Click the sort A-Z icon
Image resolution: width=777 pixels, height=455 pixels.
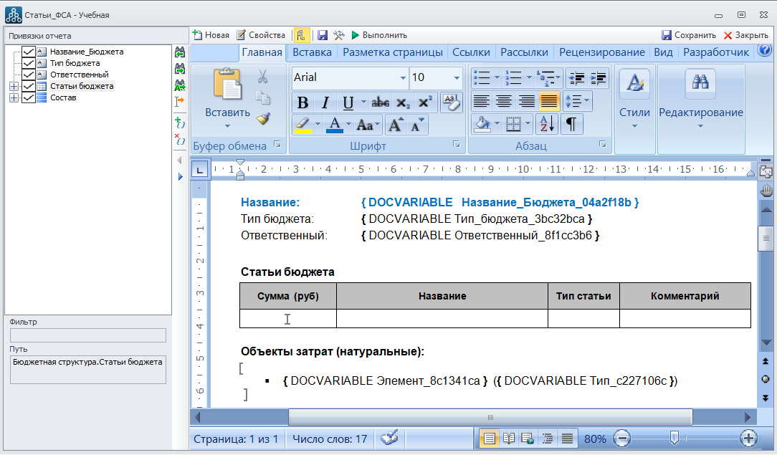pos(546,124)
